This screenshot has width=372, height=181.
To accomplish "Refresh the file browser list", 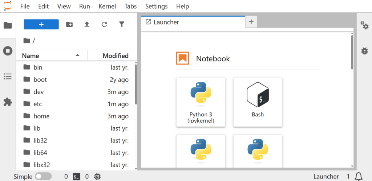I will pyautogui.click(x=104, y=24).
